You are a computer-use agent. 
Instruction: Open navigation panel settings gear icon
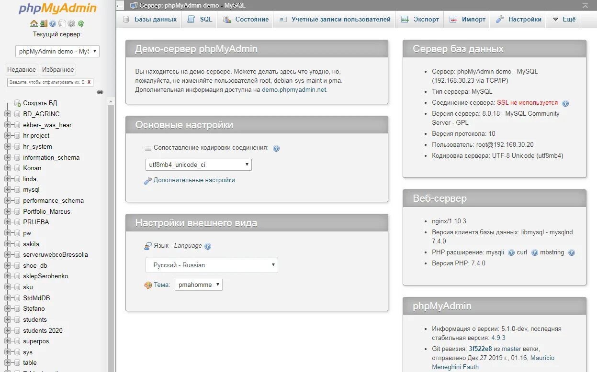click(71, 23)
